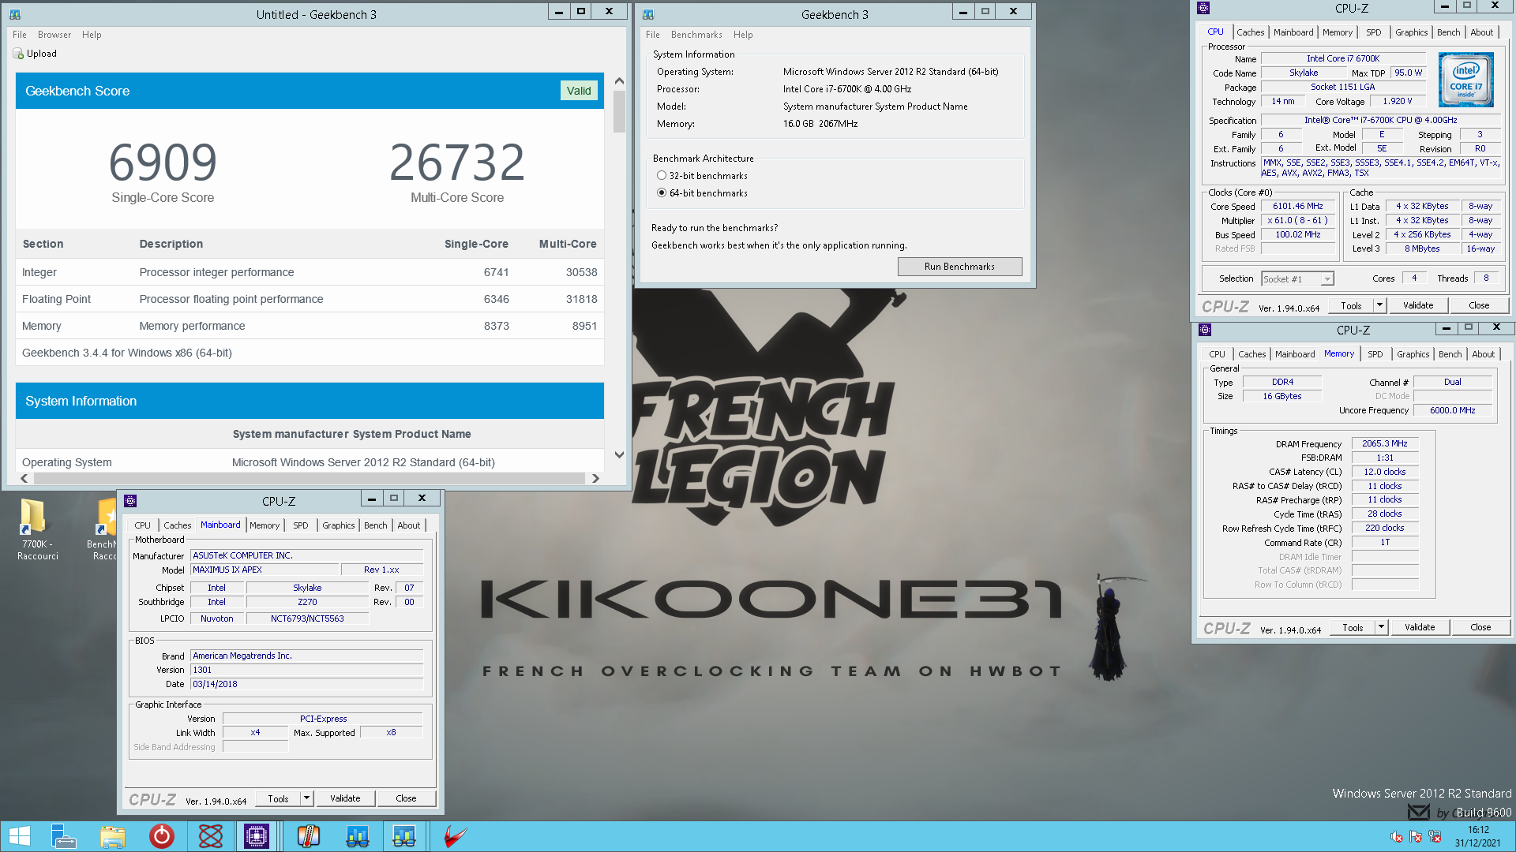Open Bench tab in top CPU-Z window
The width and height of the screenshot is (1516, 852).
[x=1448, y=32]
